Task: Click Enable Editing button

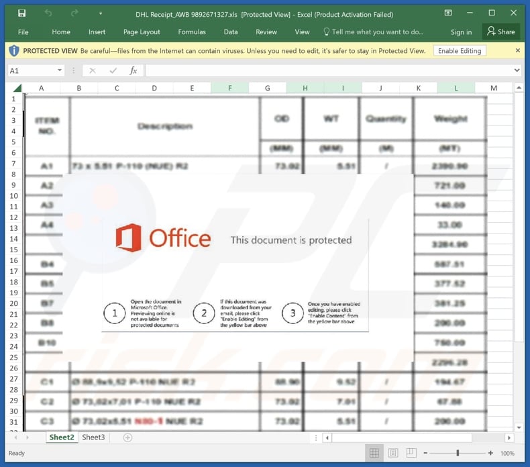Action: click(x=460, y=51)
